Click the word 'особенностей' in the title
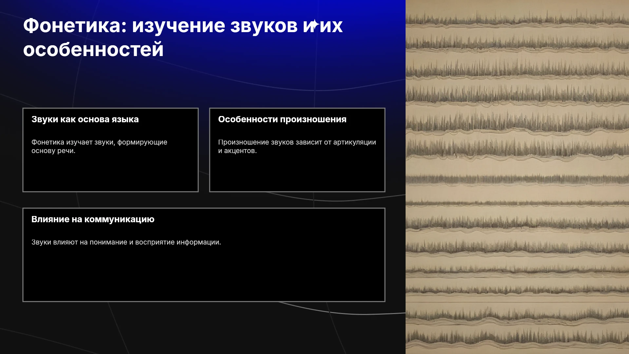Viewport: 629px width, 354px height. tap(93, 49)
